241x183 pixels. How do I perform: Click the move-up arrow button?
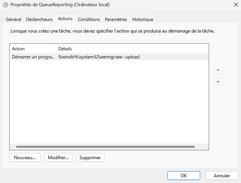pyautogui.click(x=218, y=70)
